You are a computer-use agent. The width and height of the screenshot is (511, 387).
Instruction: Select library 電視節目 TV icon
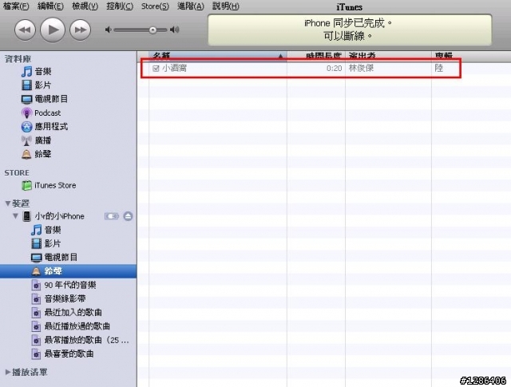tap(26, 99)
